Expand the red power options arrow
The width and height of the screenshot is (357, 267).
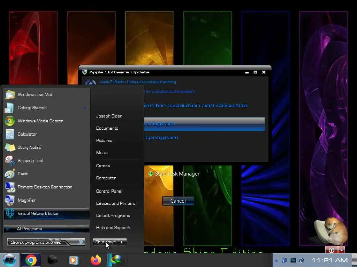coord(342,250)
